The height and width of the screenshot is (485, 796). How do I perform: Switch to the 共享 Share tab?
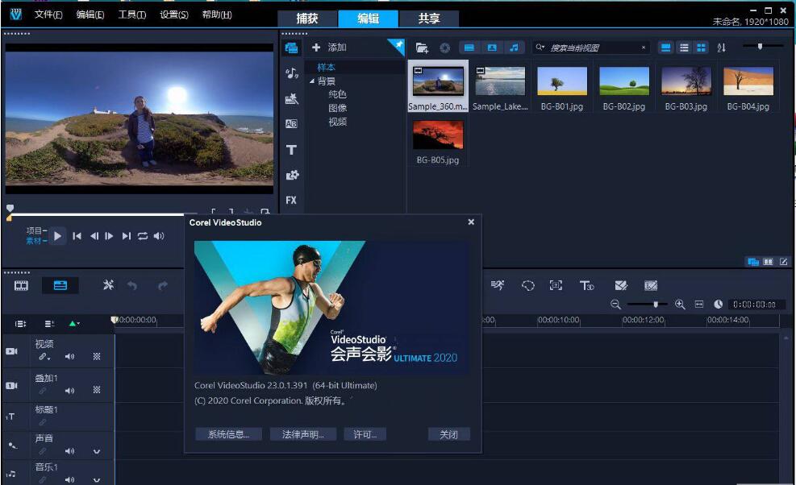429,19
